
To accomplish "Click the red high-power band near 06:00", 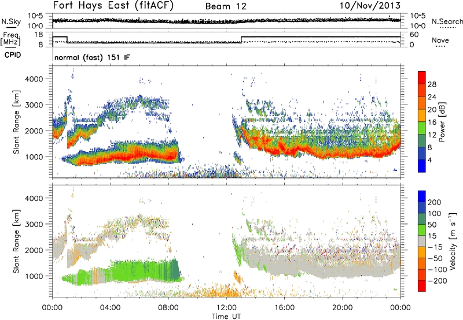I will pos(139,154).
